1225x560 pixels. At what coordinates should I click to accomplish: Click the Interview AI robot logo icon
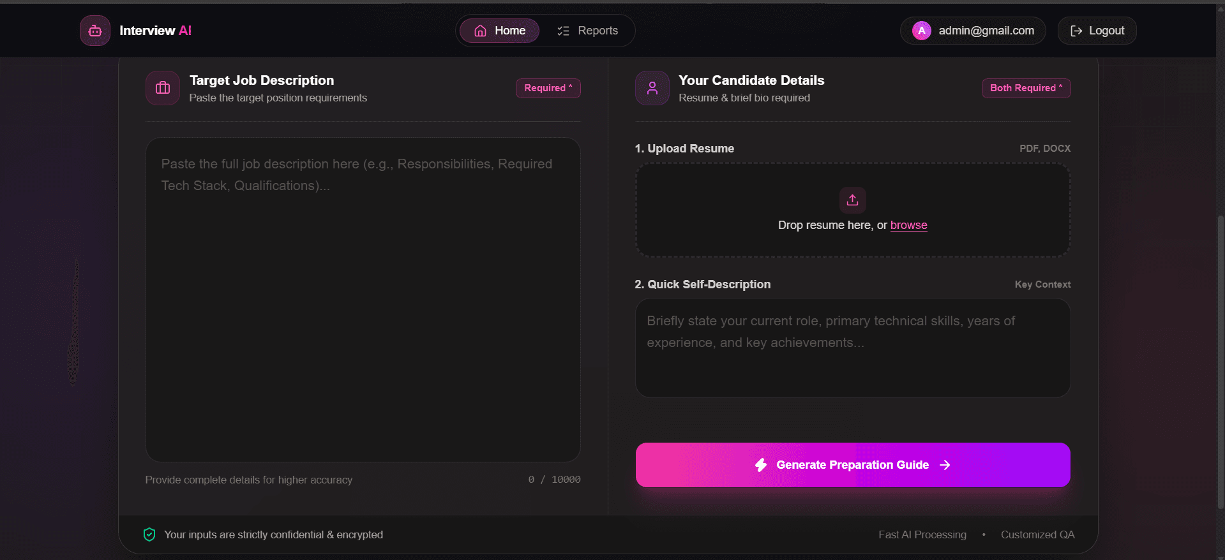(95, 31)
